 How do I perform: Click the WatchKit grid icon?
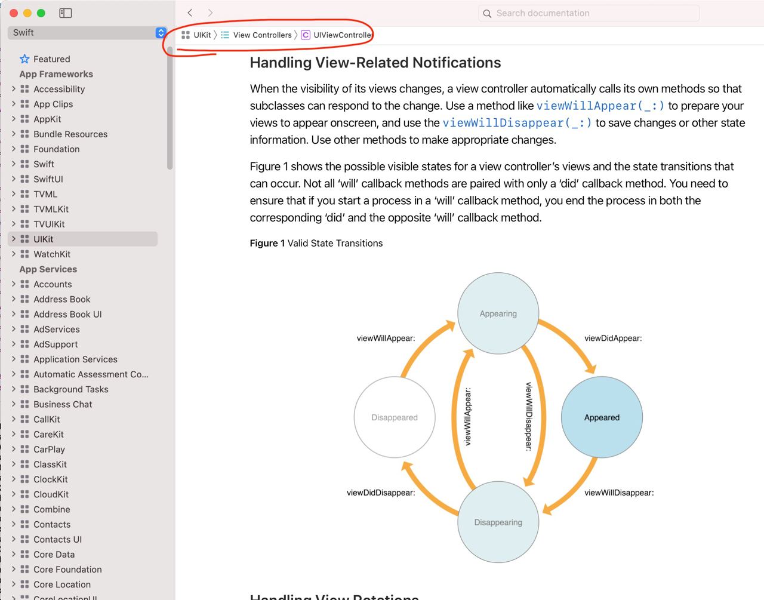tap(24, 254)
